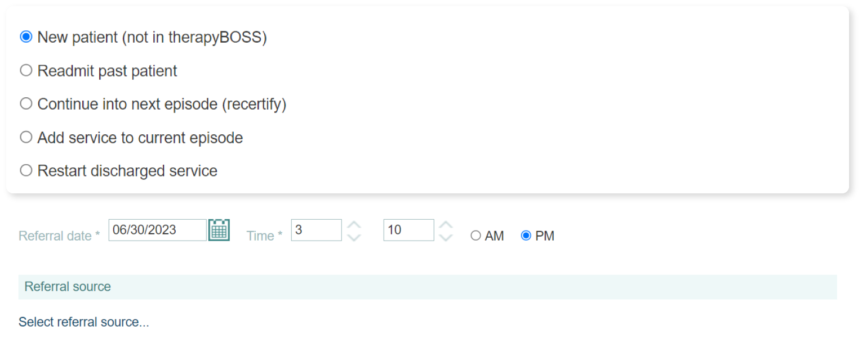Focus the Referral date input field
Viewport: 862px width, 344px height.
157,230
